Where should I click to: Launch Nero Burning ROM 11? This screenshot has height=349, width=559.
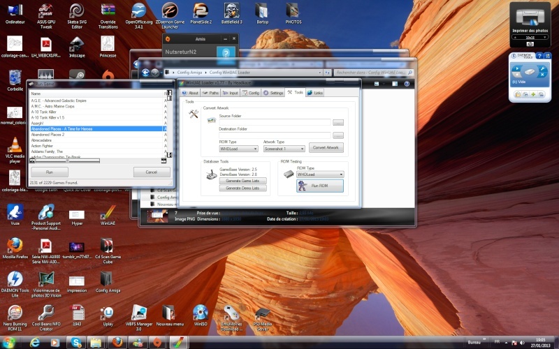(x=15, y=318)
